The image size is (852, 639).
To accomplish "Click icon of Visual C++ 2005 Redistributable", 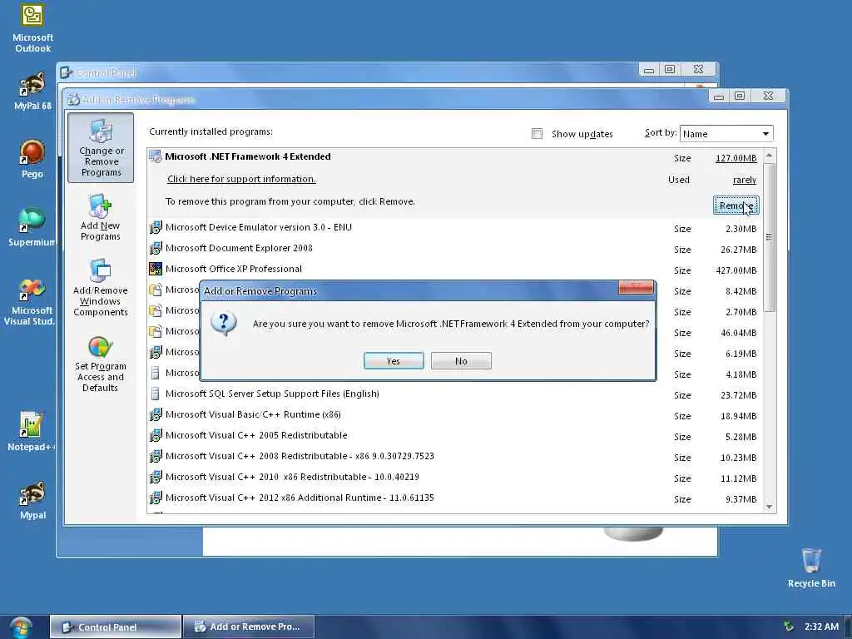I will coord(156,434).
